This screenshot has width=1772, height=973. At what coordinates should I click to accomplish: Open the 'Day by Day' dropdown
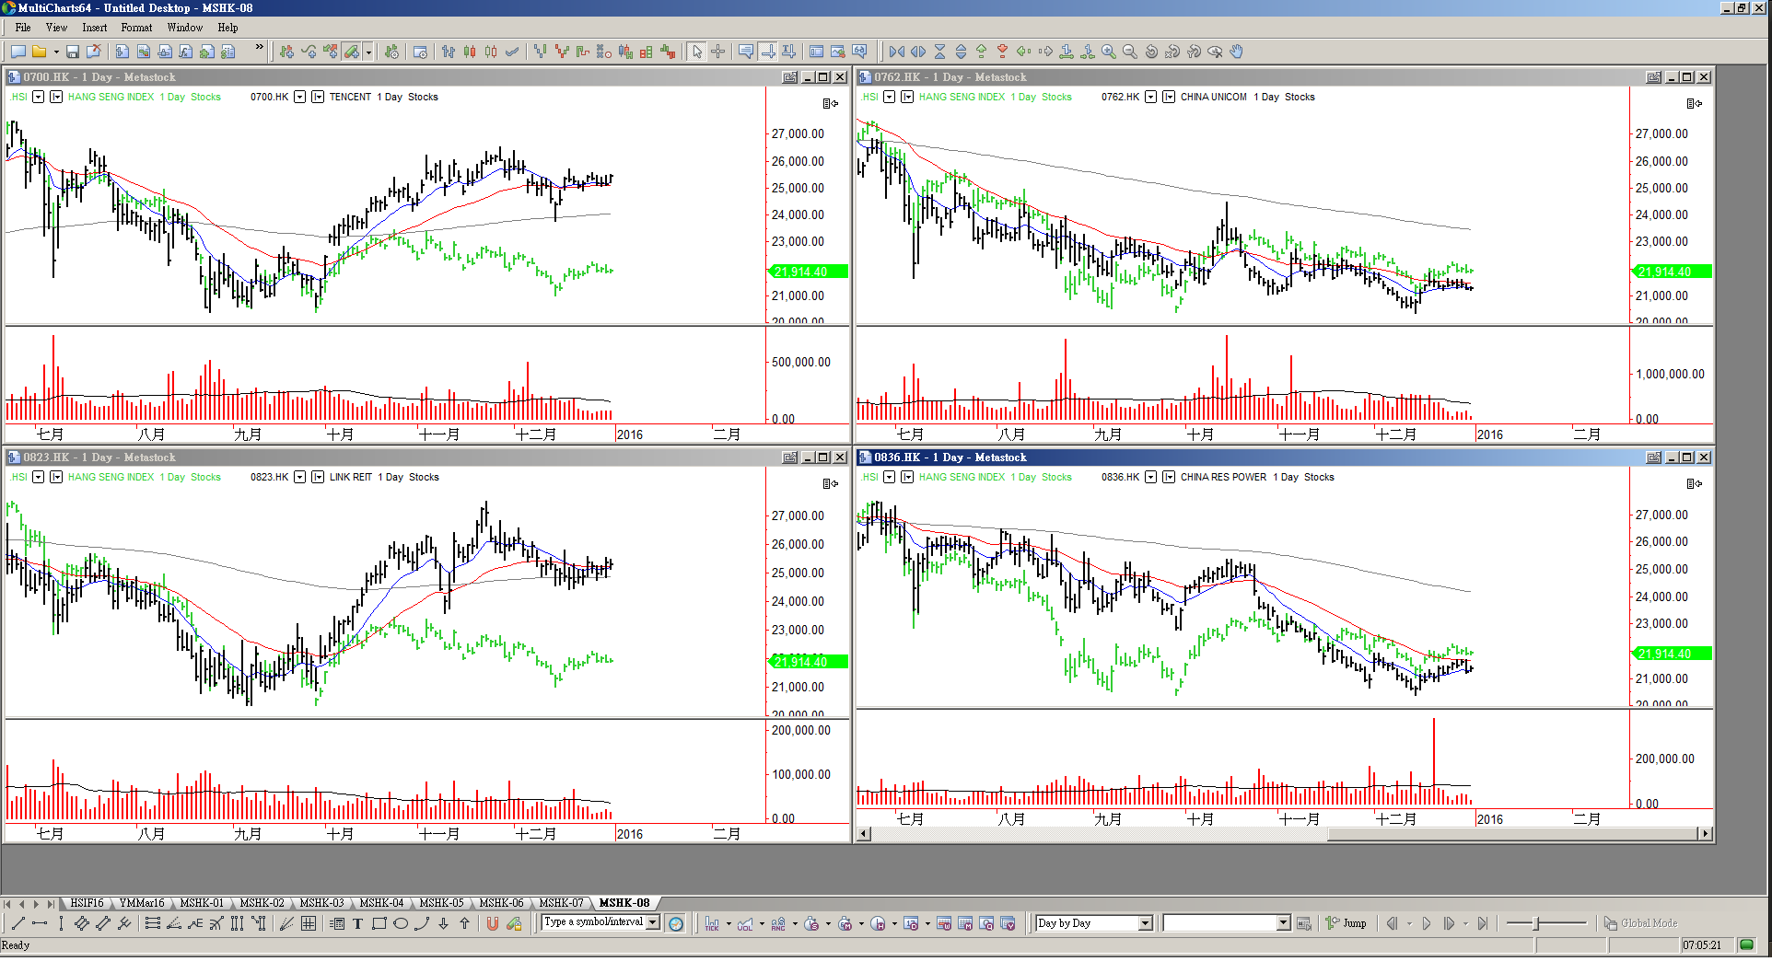1145,923
